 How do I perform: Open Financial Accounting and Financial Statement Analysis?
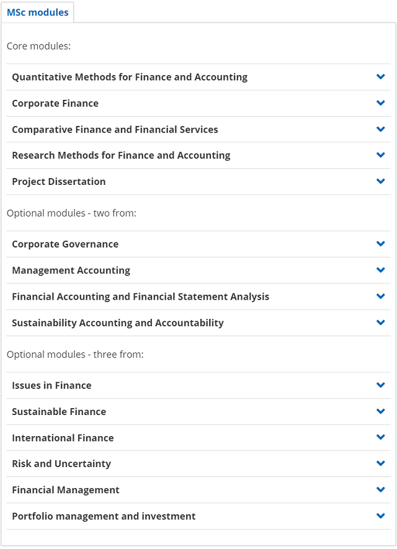pos(198,297)
